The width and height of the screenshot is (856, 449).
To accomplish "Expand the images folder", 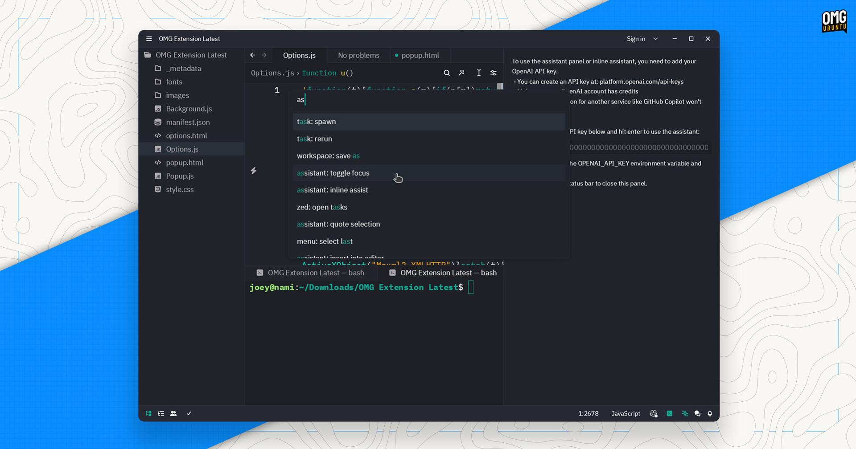I will pos(192,95).
